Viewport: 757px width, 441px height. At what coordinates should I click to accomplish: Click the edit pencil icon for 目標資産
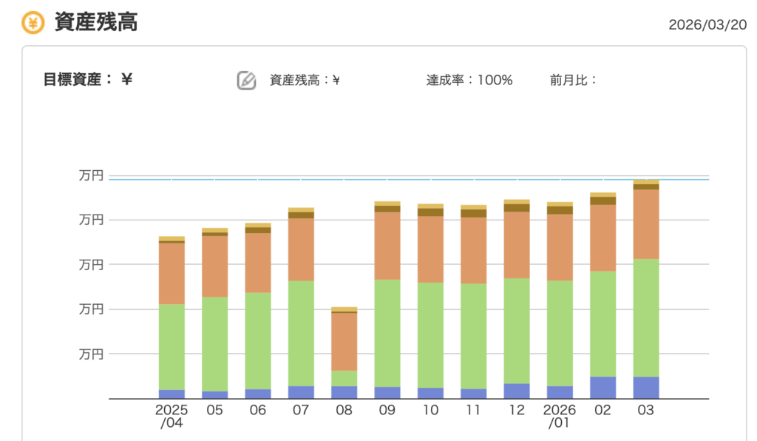click(246, 80)
